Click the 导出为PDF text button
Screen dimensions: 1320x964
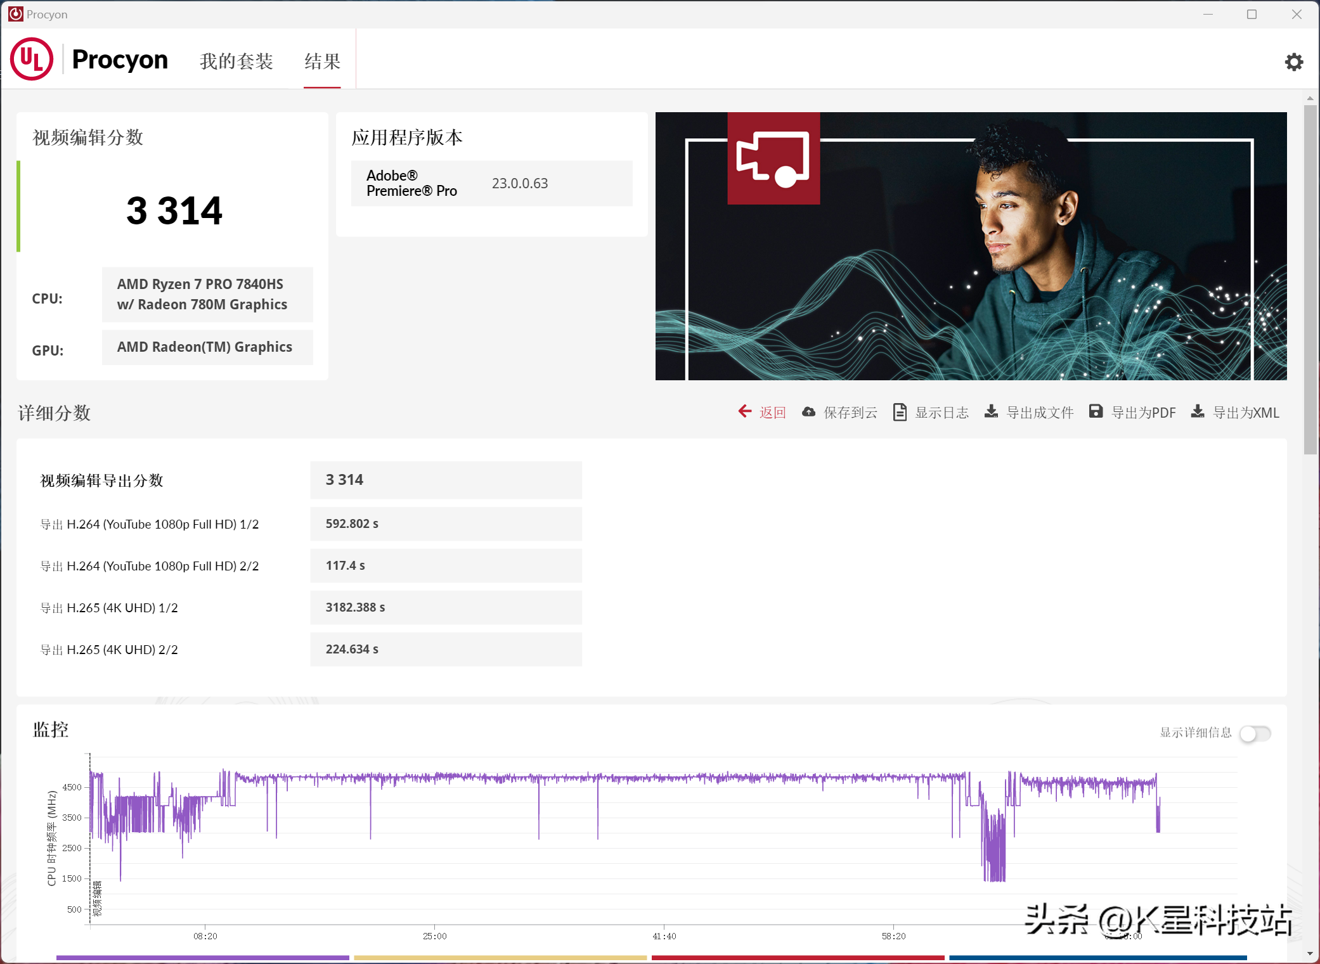[1143, 413]
